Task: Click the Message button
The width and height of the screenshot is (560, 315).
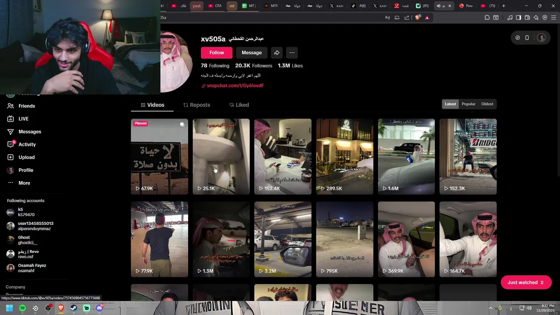Action: (x=252, y=52)
